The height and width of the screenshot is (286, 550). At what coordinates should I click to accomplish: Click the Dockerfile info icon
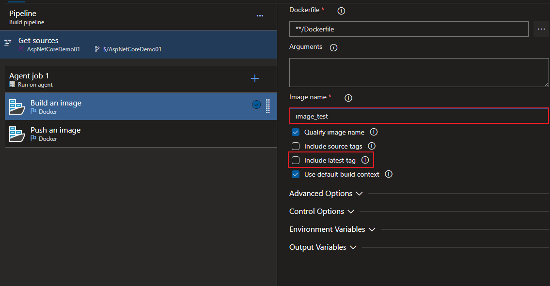coord(341,11)
